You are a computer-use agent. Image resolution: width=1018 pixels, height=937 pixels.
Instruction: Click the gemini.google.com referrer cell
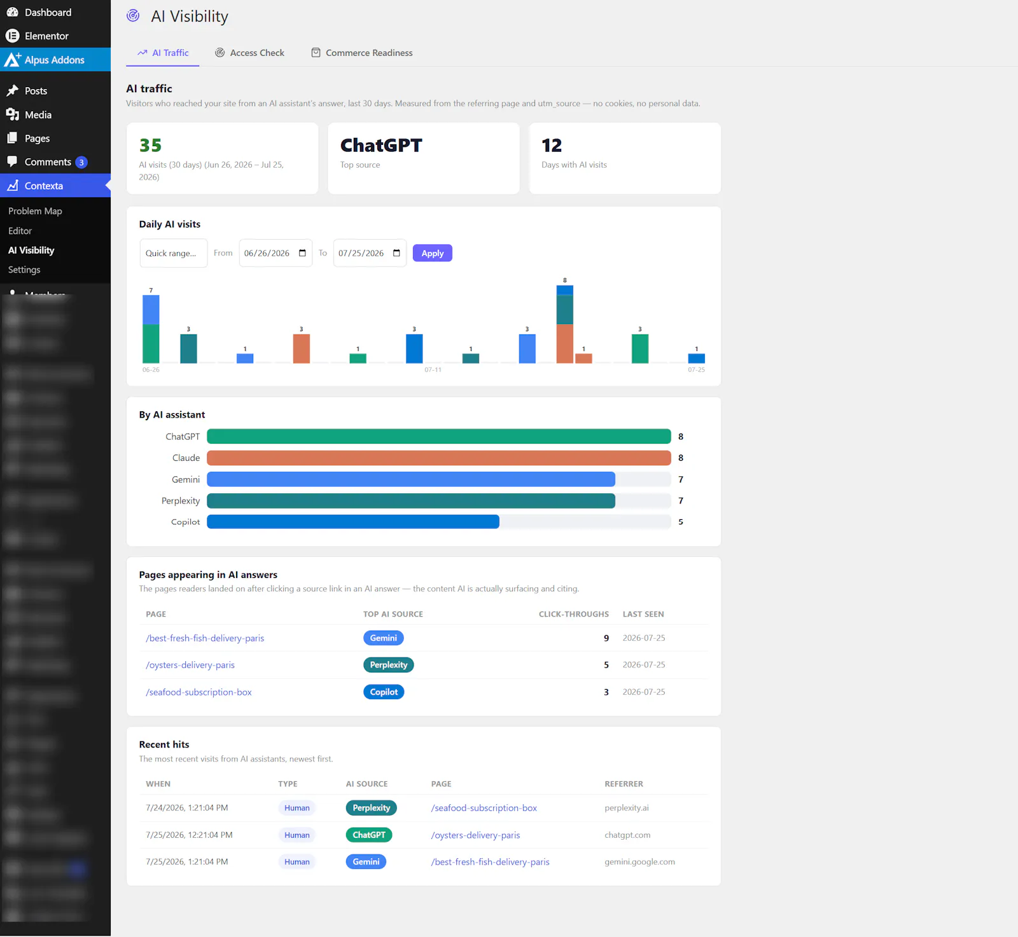[639, 862]
